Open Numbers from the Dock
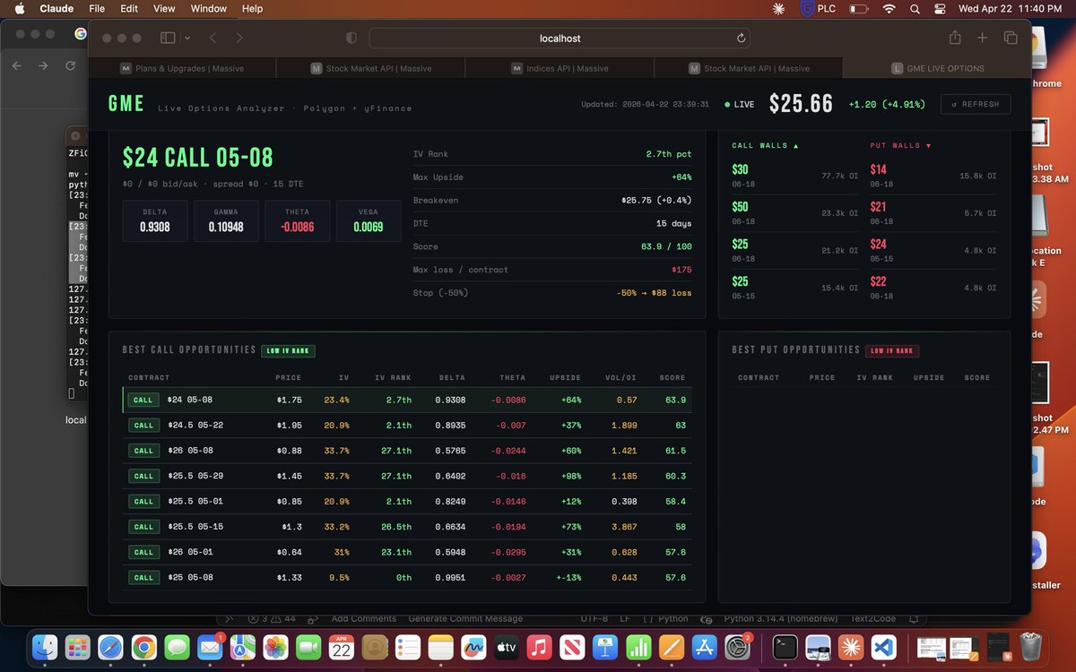This screenshot has height=672, width=1076. [638, 646]
